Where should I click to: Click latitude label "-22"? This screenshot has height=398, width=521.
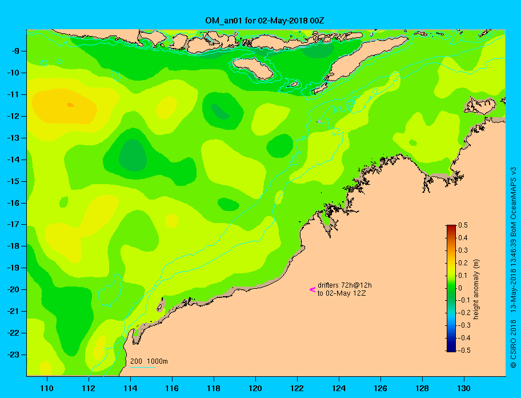point(14,333)
